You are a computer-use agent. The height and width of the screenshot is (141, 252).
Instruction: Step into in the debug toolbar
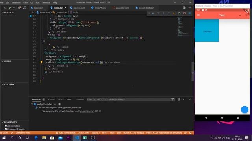point(163,13)
